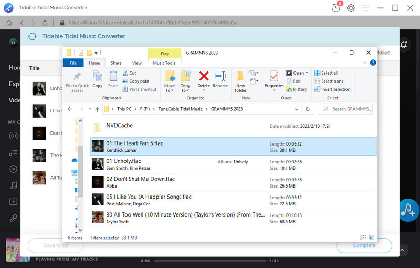Click Copy path in ribbon
This screenshot has width=420, height=268.
click(135, 81)
